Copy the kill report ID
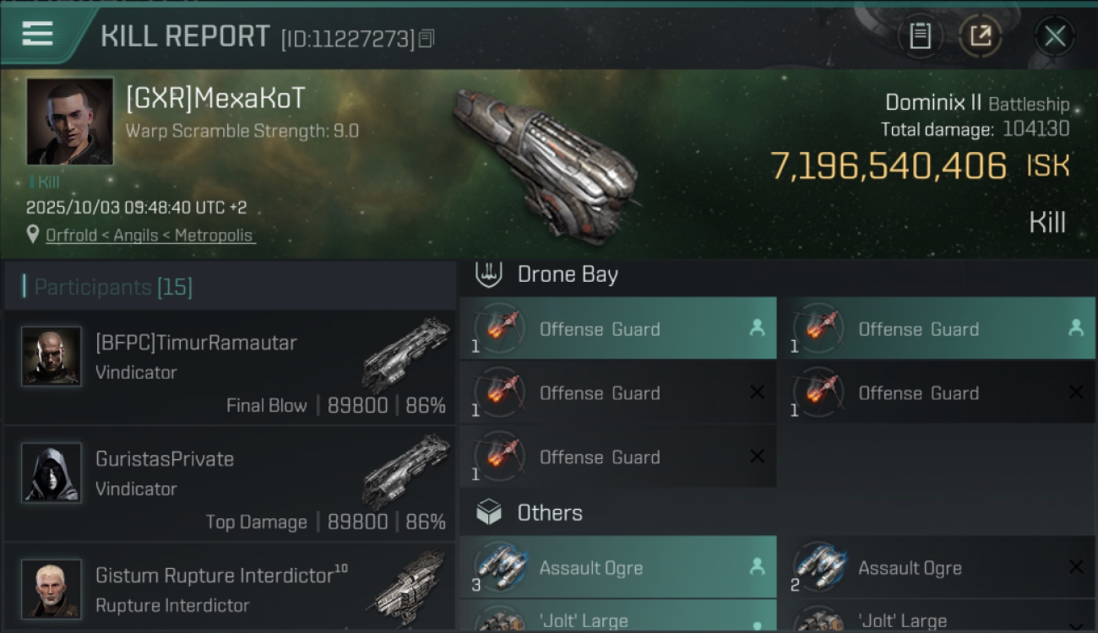Image resolution: width=1098 pixels, height=633 pixels. [x=427, y=38]
